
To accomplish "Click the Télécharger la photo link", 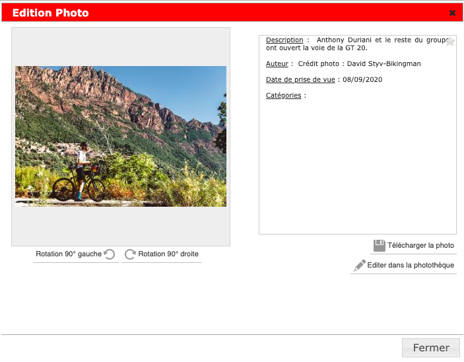I will [x=421, y=245].
